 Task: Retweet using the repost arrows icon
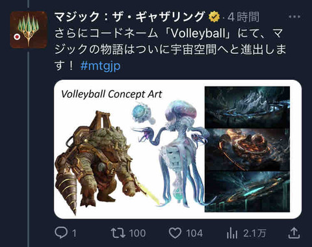[118, 233]
